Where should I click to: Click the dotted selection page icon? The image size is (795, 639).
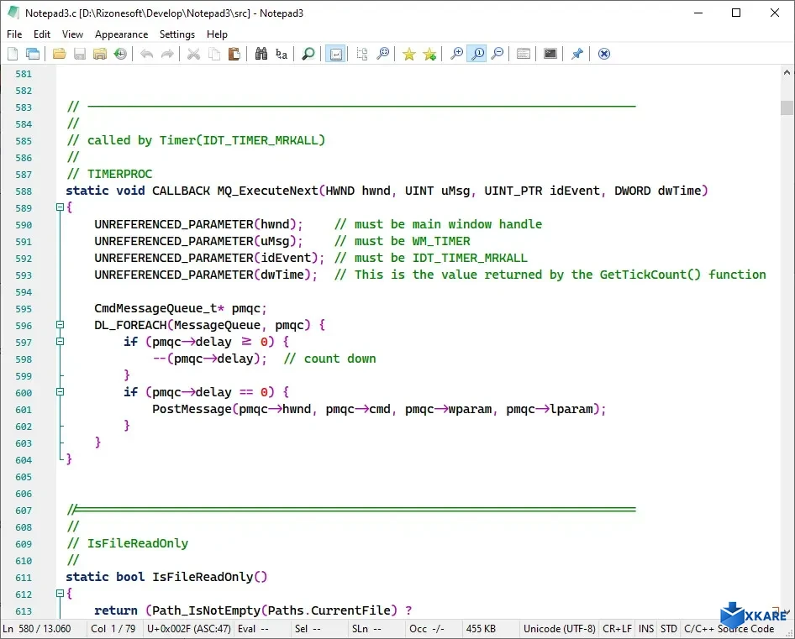362,54
